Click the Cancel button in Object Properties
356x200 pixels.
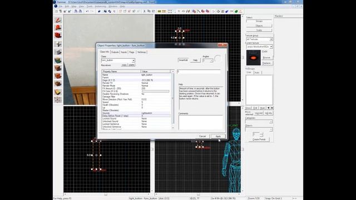click(x=202, y=137)
